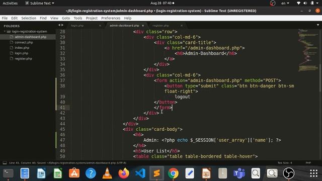322x181 pixels.
Task: Click the file icon beside connect.php
Action: pos(12,42)
